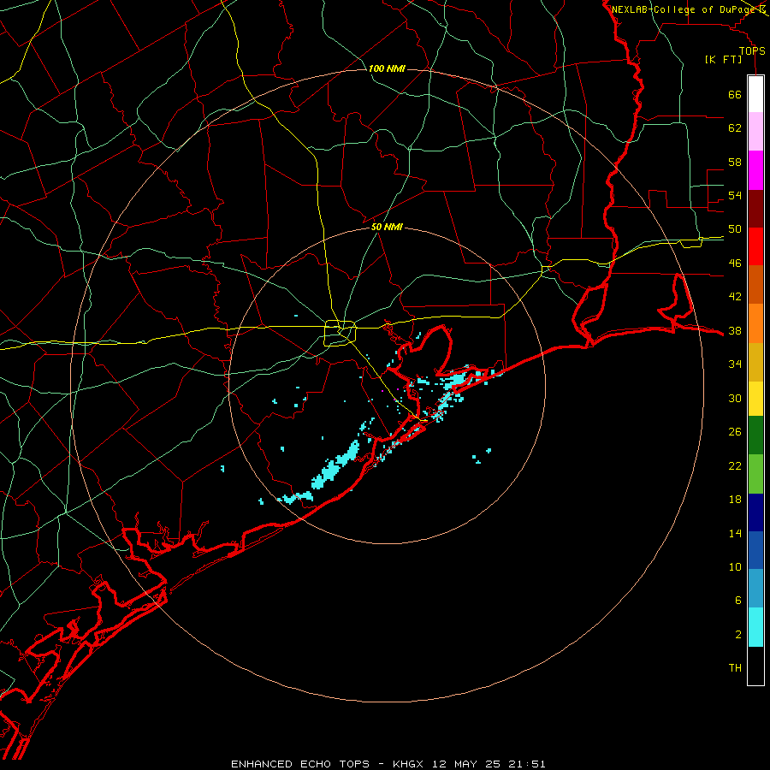
Task: Click the 'TOPS' legend heading
Action: [x=752, y=51]
